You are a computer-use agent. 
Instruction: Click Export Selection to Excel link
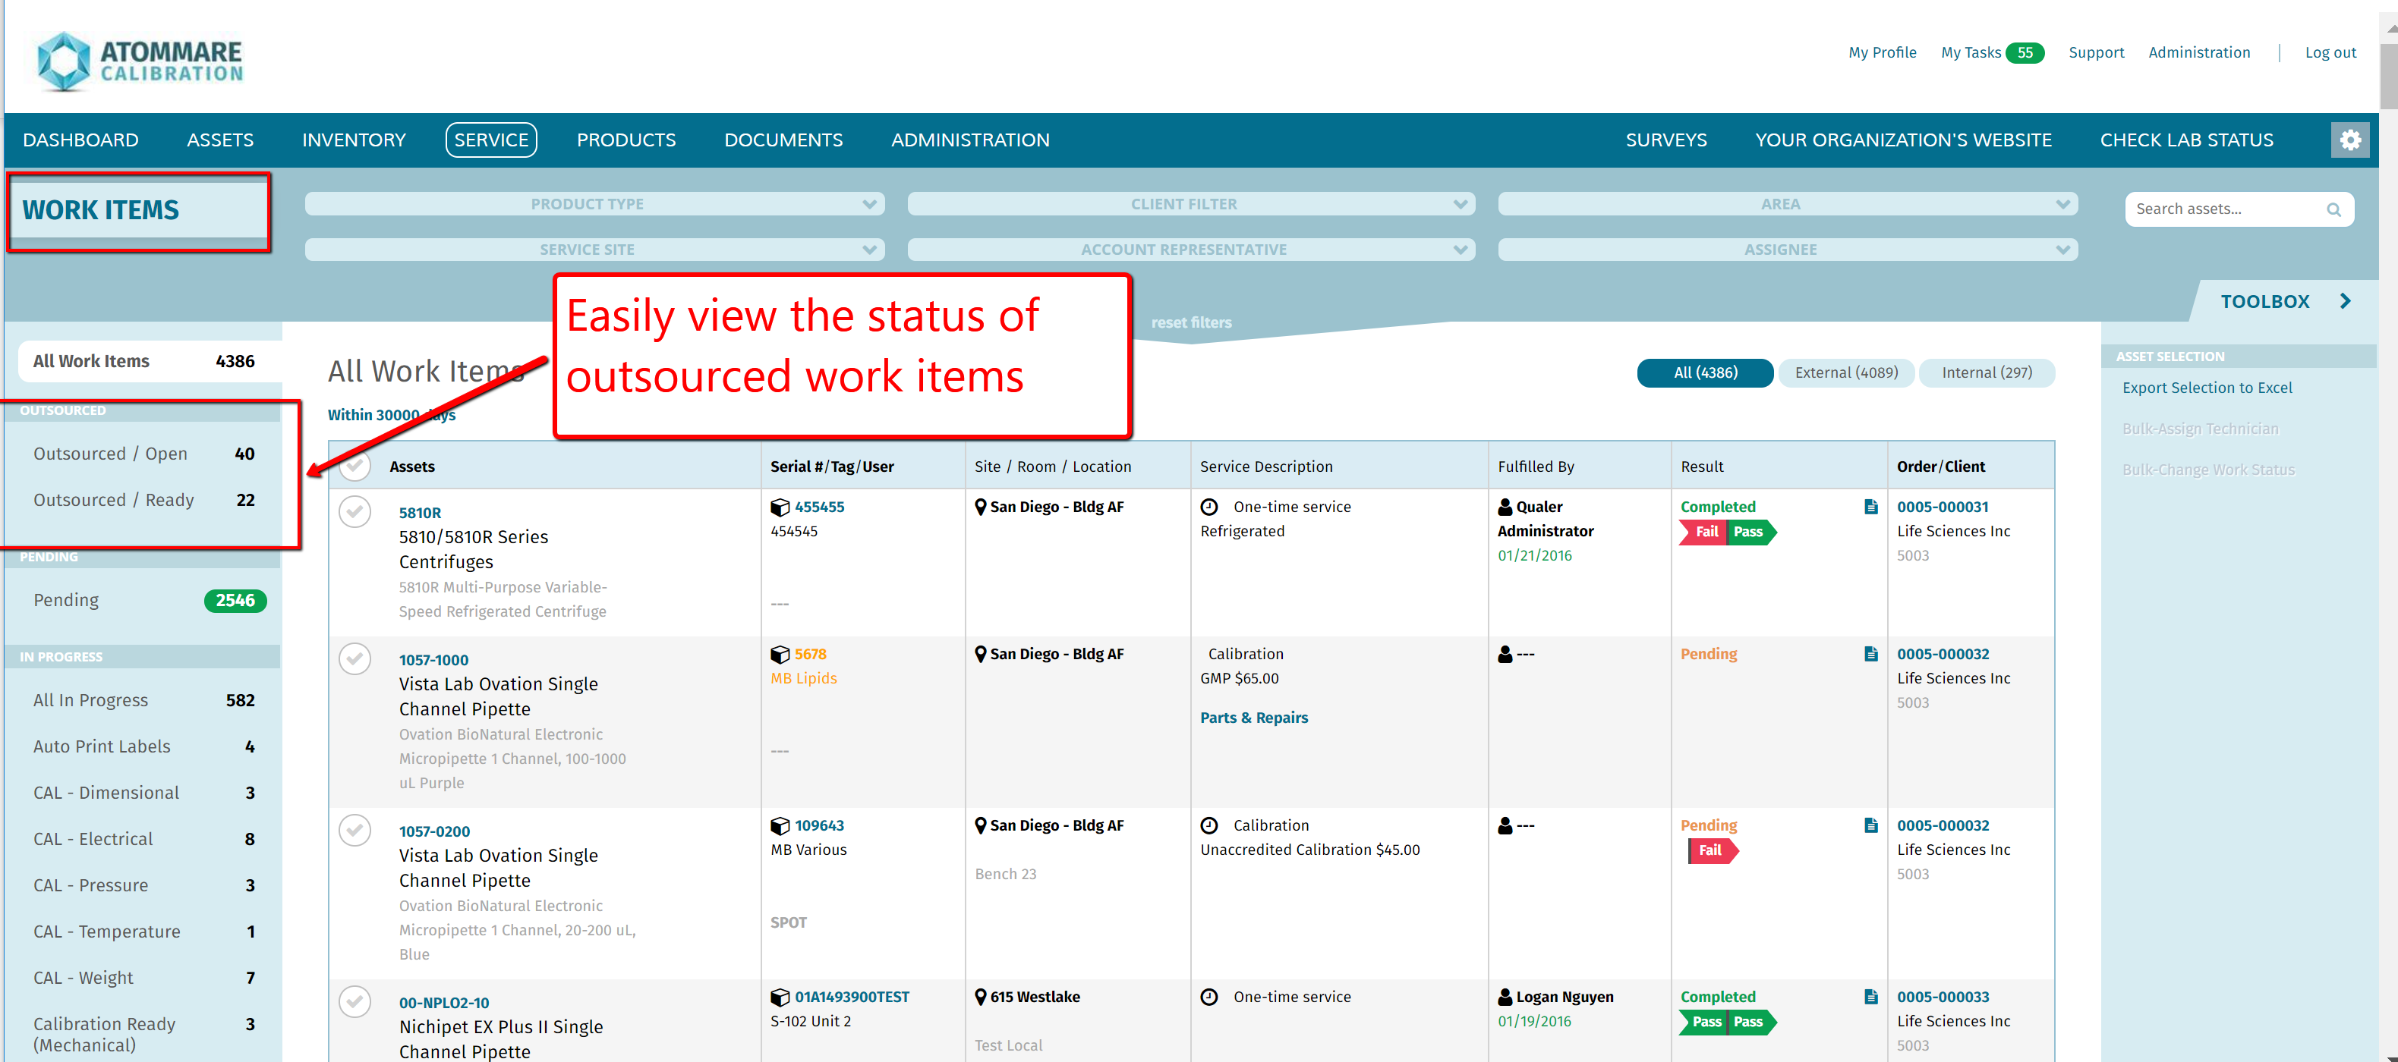(x=2206, y=388)
